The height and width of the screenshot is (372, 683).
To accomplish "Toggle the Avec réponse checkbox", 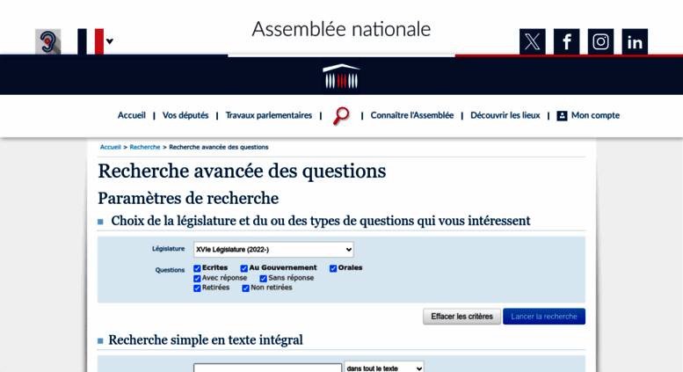I will pyautogui.click(x=197, y=279).
